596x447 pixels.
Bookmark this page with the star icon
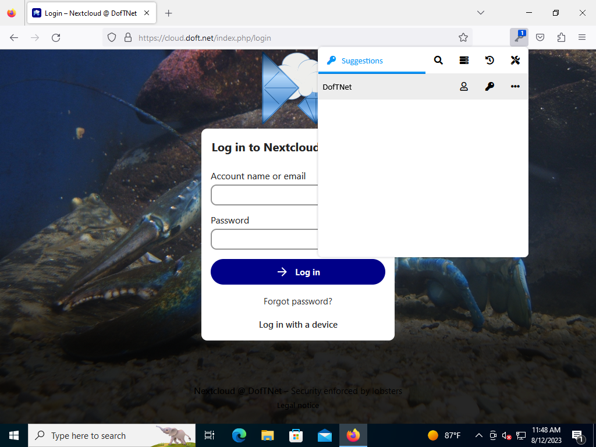pyautogui.click(x=463, y=37)
